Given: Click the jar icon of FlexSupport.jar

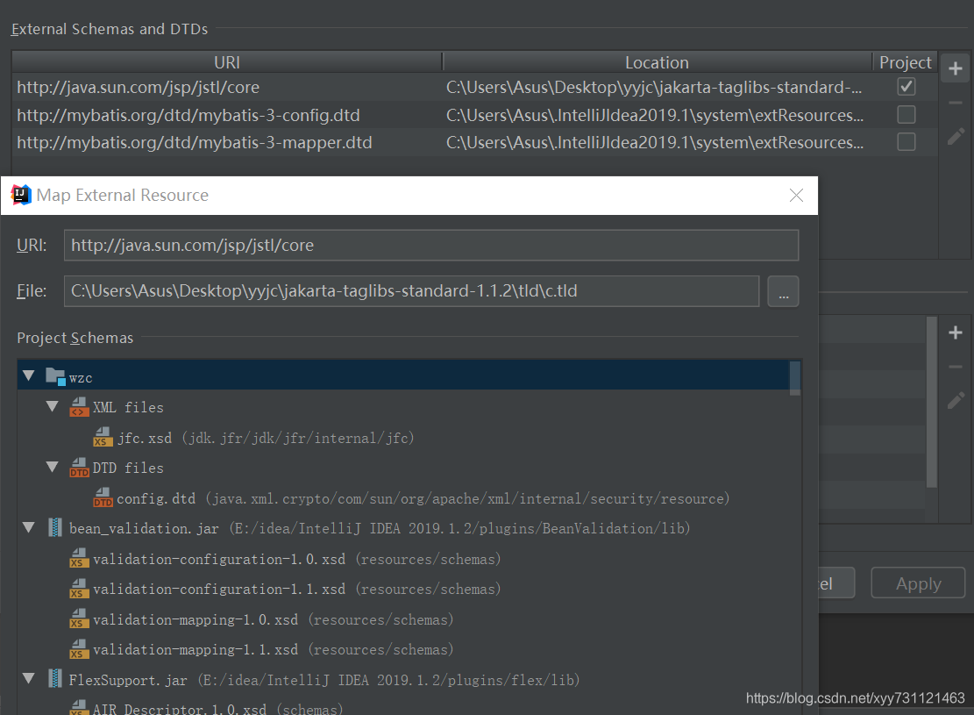Looking at the screenshot, I should (54, 679).
